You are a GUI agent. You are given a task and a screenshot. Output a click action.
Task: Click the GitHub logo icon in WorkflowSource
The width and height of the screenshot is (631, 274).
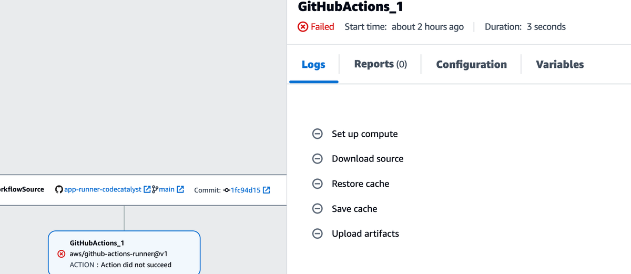59,189
